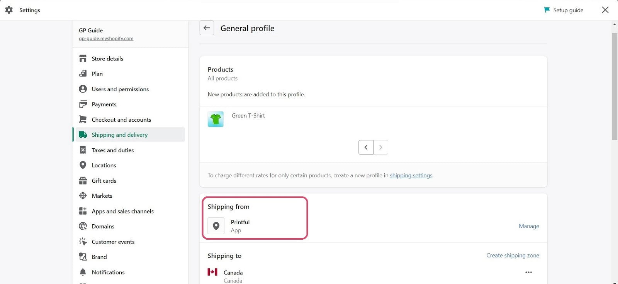Go to previous products page
The width and height of the screenshot is (618, 284).
tap(366, 147)
